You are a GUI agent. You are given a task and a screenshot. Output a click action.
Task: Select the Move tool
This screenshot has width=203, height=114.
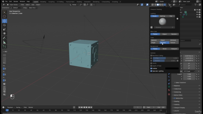(x=4, y=21)
